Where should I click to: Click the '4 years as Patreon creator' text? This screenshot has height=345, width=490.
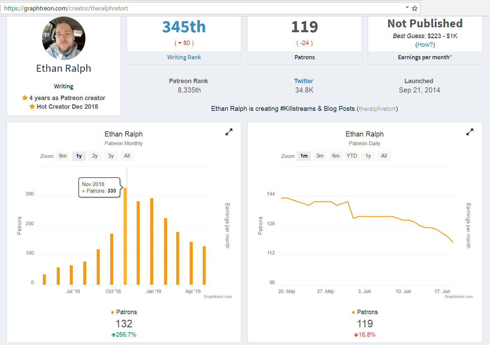67,98
